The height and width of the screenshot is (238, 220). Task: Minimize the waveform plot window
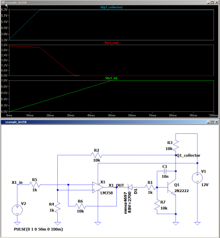click(x=208, y=2)
